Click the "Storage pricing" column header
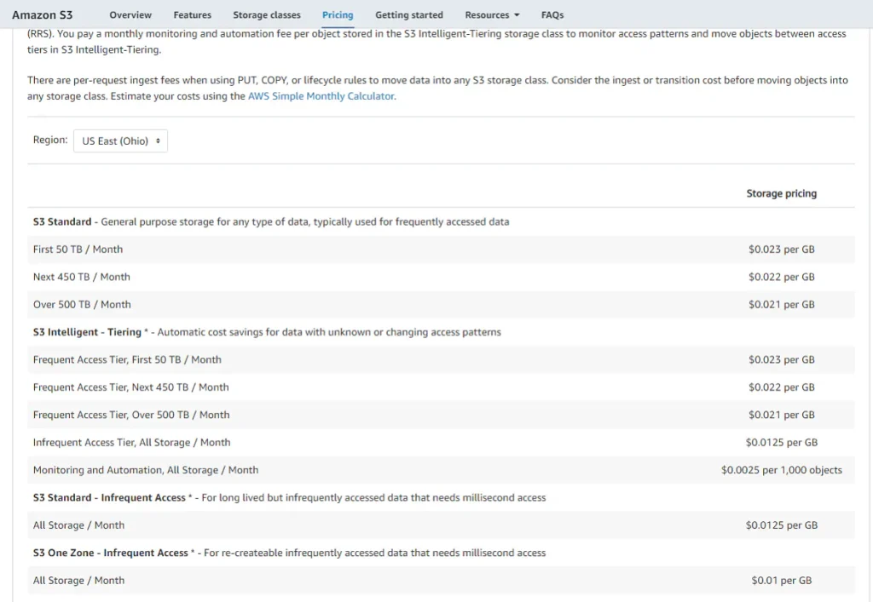Image resolution: width=873 pixels, height=602 pixels. coord(781,193)
